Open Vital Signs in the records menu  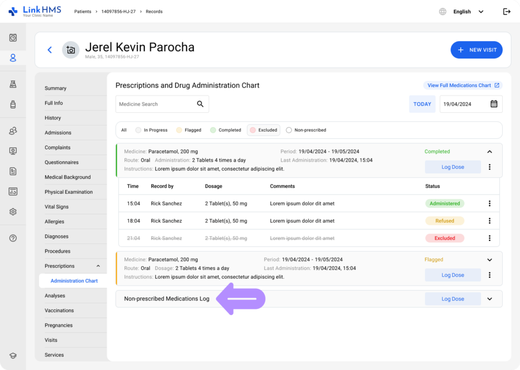[x=56, y=207]
